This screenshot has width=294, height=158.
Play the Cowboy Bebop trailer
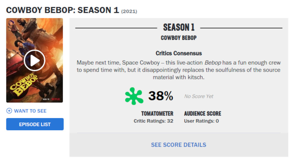(x=34, y=61)
